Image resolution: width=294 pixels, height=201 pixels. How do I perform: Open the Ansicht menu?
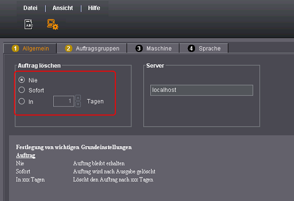pos(63,8)
